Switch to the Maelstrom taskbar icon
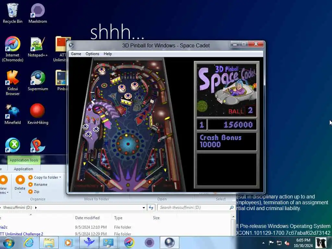332x249 pixels. coord(149,243)
